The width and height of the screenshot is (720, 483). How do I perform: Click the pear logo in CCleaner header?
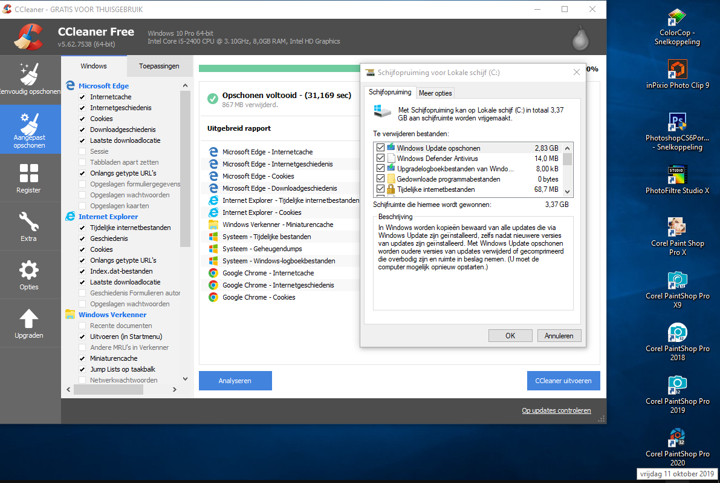pyautogui.click(x=580, y=38)
